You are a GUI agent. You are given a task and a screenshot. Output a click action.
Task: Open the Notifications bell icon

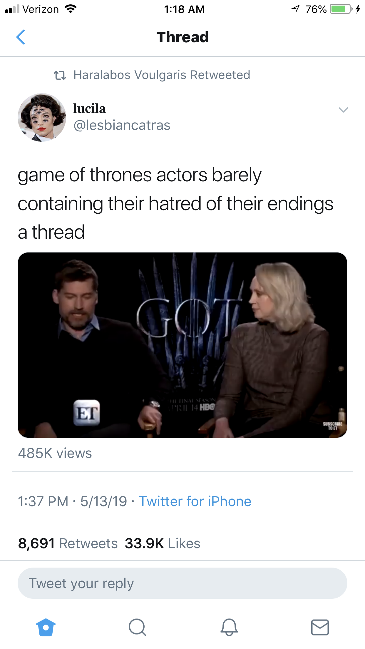[229, 627]
